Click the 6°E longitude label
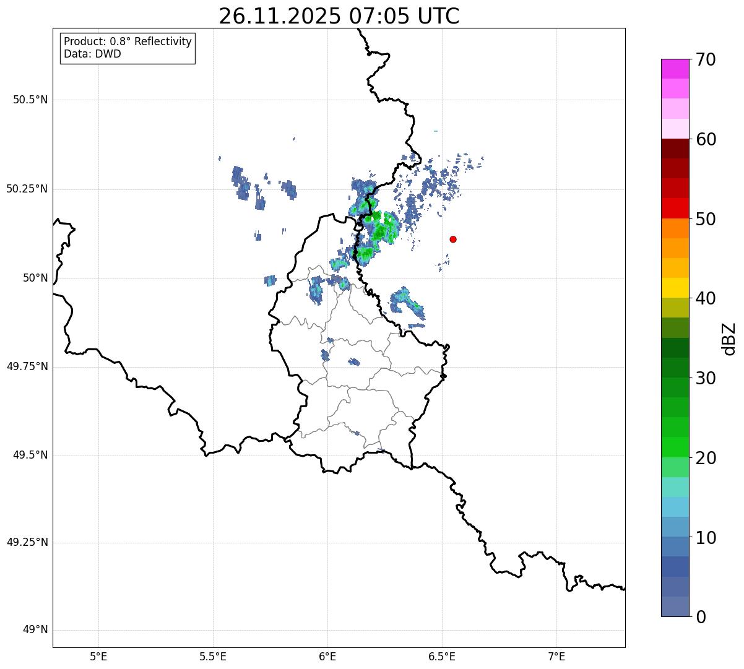Screen dimensions: 744x669 [327, 656]
